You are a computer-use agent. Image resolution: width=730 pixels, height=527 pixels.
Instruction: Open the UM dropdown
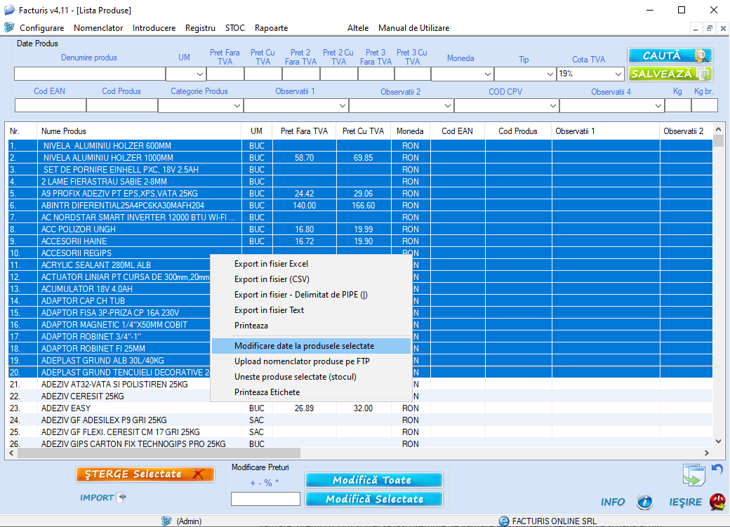200,74
